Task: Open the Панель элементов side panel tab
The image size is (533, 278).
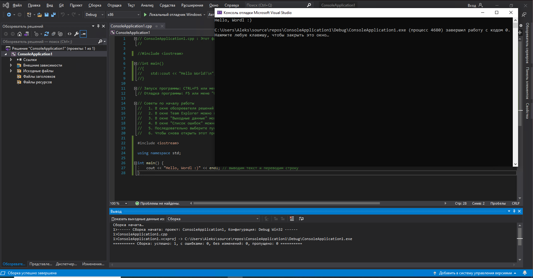Action: point(527,83)
